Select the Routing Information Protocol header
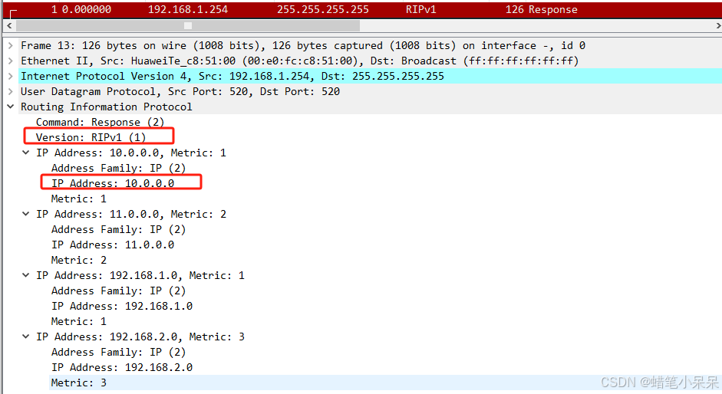The image size is (722, 394). 107,107
